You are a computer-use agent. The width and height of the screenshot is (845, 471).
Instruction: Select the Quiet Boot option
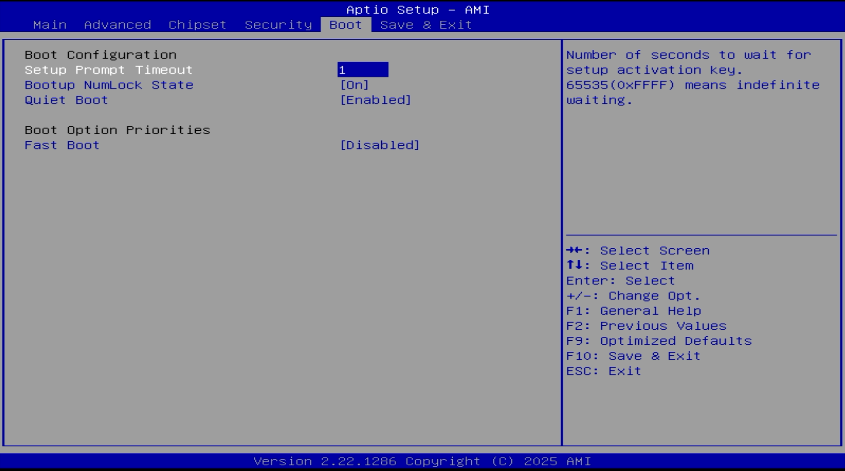[66, 100]
